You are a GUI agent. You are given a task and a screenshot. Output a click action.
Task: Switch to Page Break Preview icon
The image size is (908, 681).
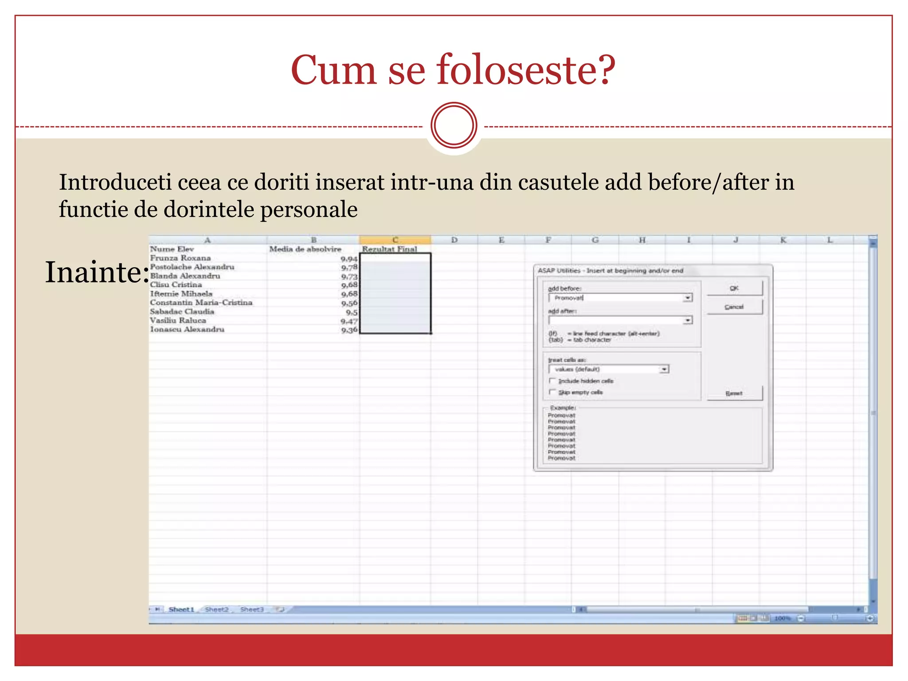[764, 618]
